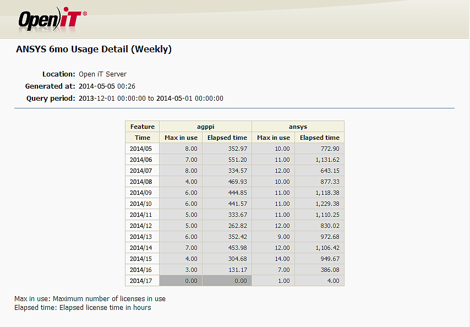Click ansys max in use 14.00
The image size is (470, 327).
click(x=274, y=259)
